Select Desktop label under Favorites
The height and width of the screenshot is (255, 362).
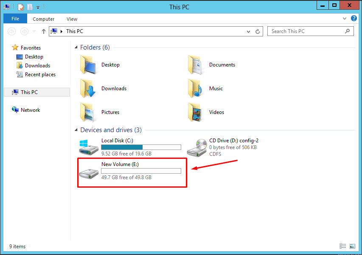pyautogui.click(x=34, y=57)
